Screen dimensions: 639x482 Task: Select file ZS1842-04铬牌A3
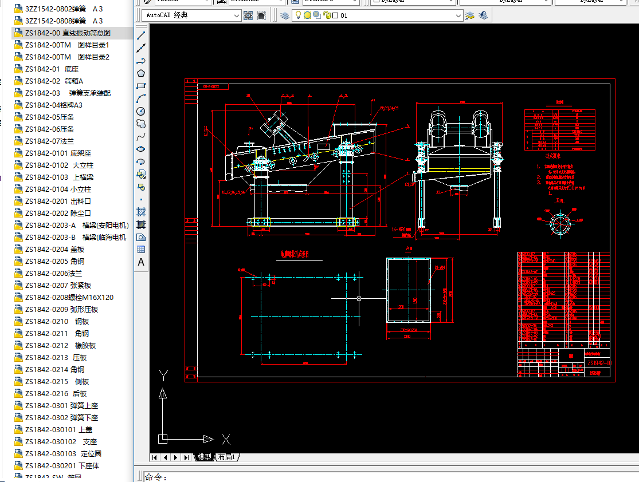pyautogui.click(x=48, y=105)
